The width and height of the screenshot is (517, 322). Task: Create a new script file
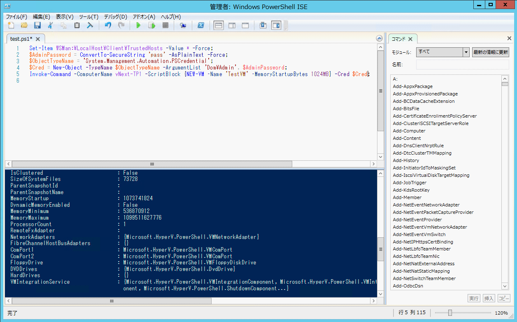(11, 25)
